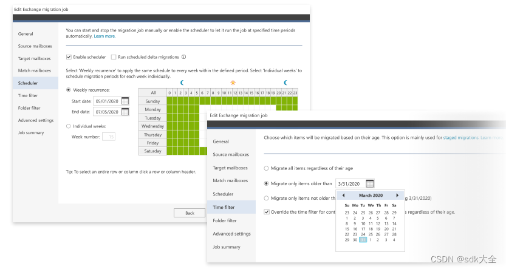Select the Sunday row header
This screenshot has width=506, height=269.
[x=153, y=101]
